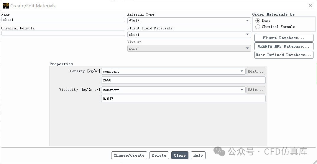Click the Close button at the bottom

pyautogui.click(x=180, y=155)
